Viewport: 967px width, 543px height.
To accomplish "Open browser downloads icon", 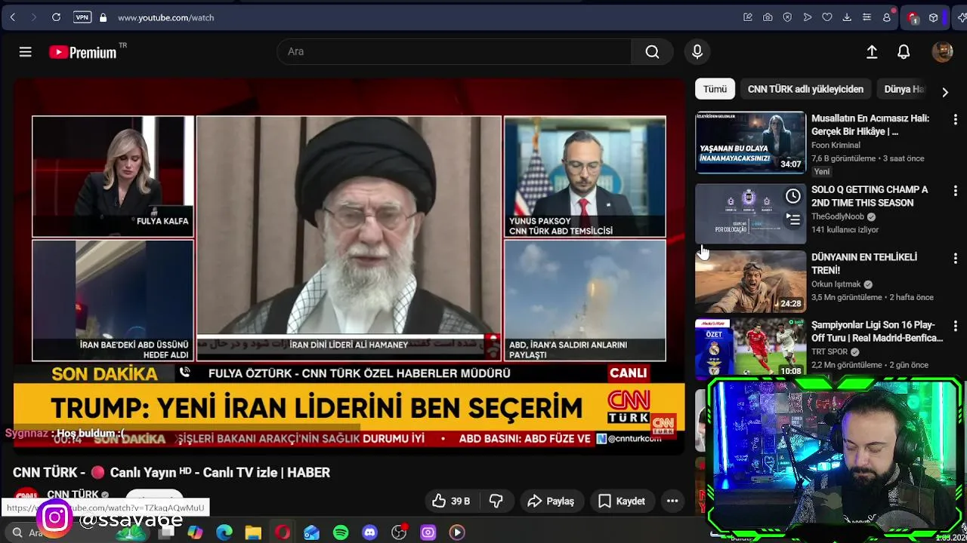I will pos(847,17).
